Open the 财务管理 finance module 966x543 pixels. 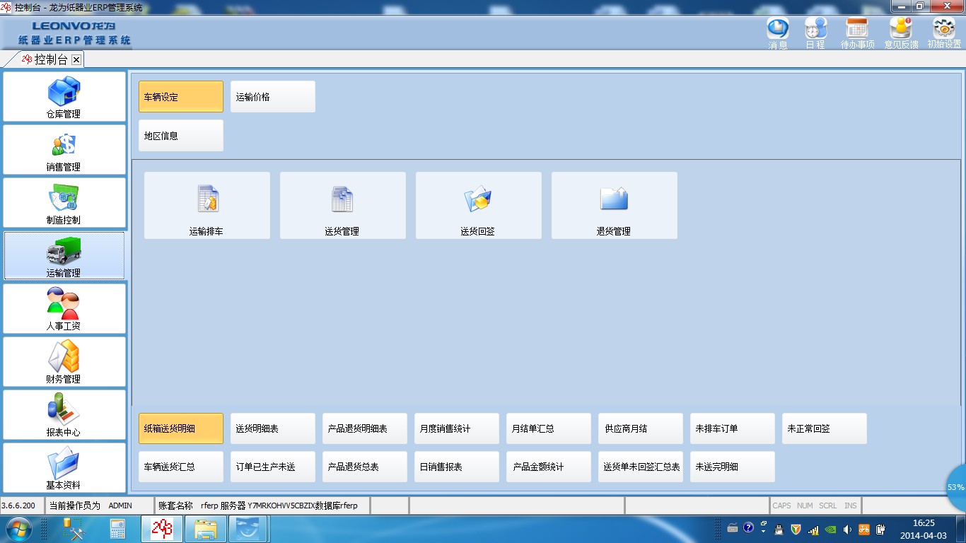click(64, 362)
